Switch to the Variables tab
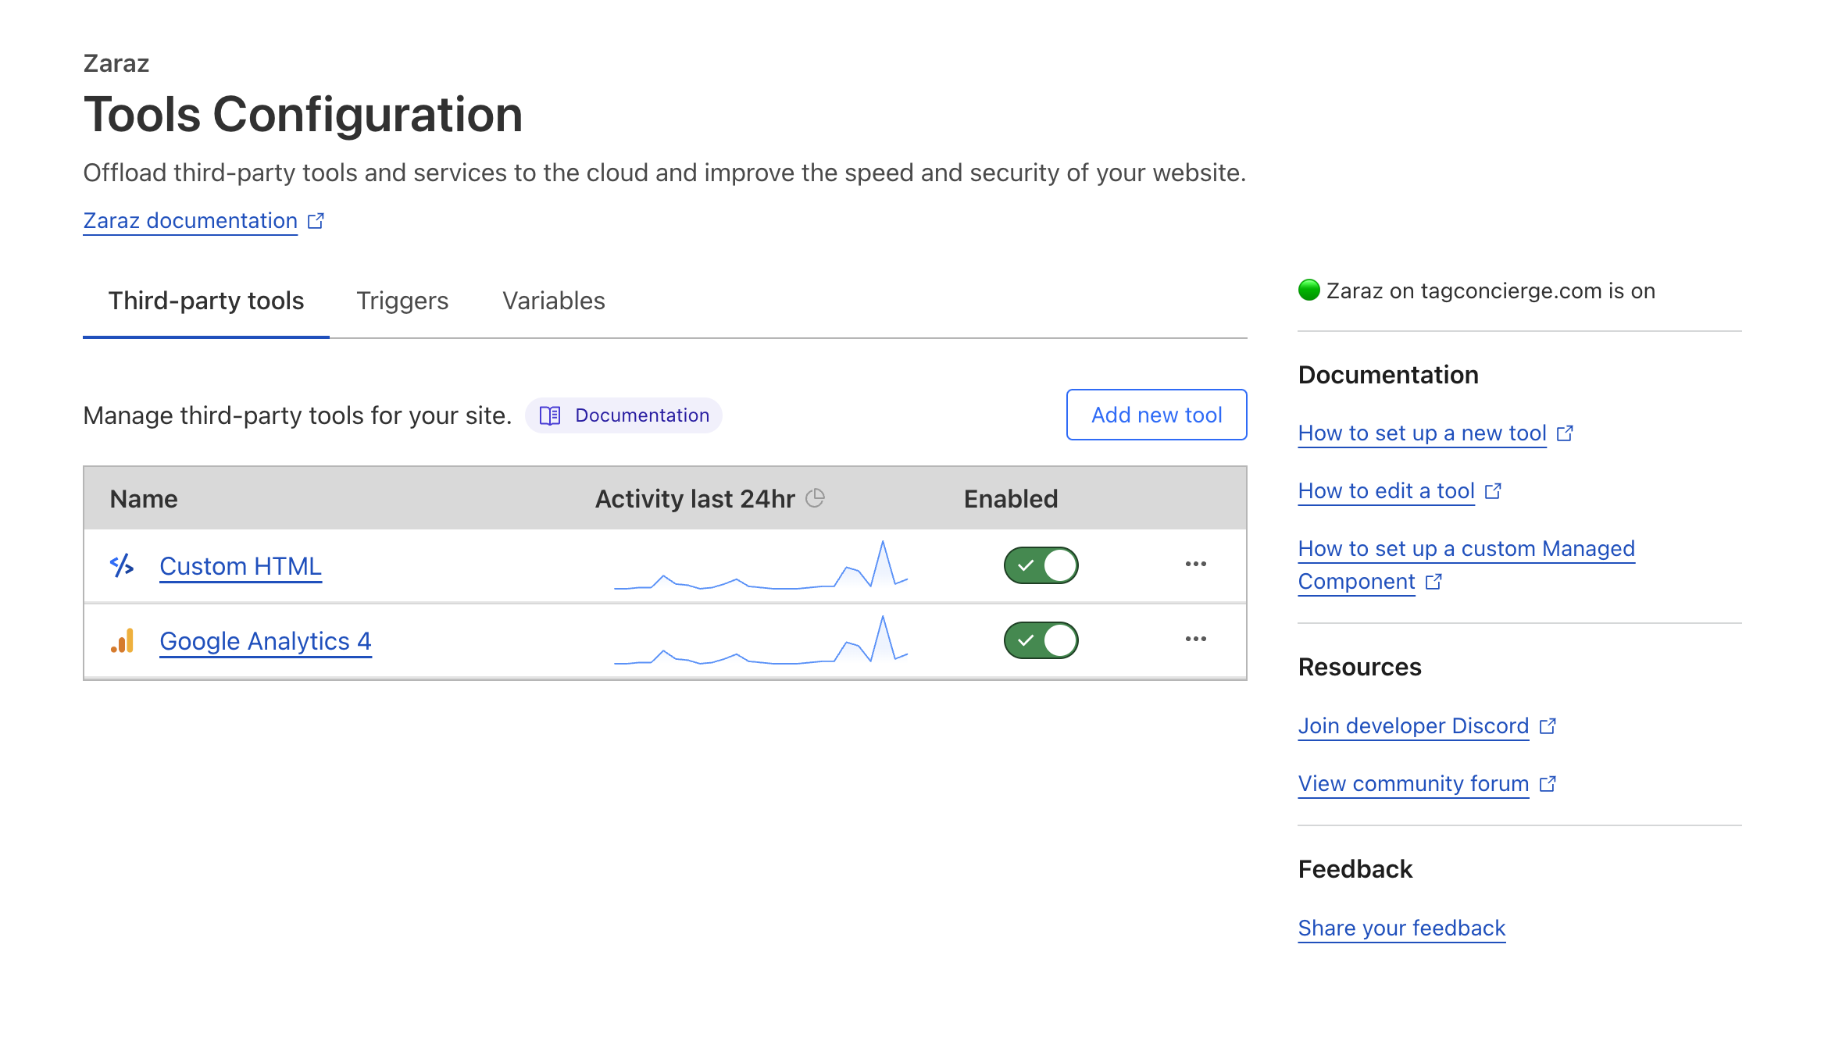The height and width of the screenshot is (1037, 1828). coord(554,301)
